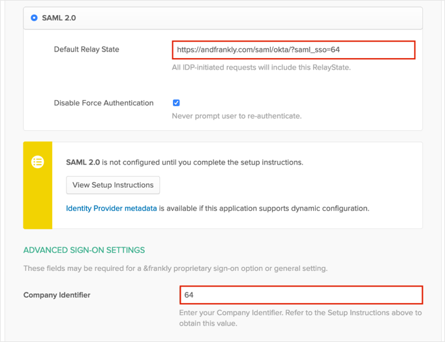Screen dimensions: 445x342
Task: Click the list icon in the yellow banner
Action: 38,162
